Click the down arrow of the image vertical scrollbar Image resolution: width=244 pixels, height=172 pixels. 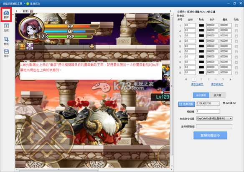tap(172, 166)
